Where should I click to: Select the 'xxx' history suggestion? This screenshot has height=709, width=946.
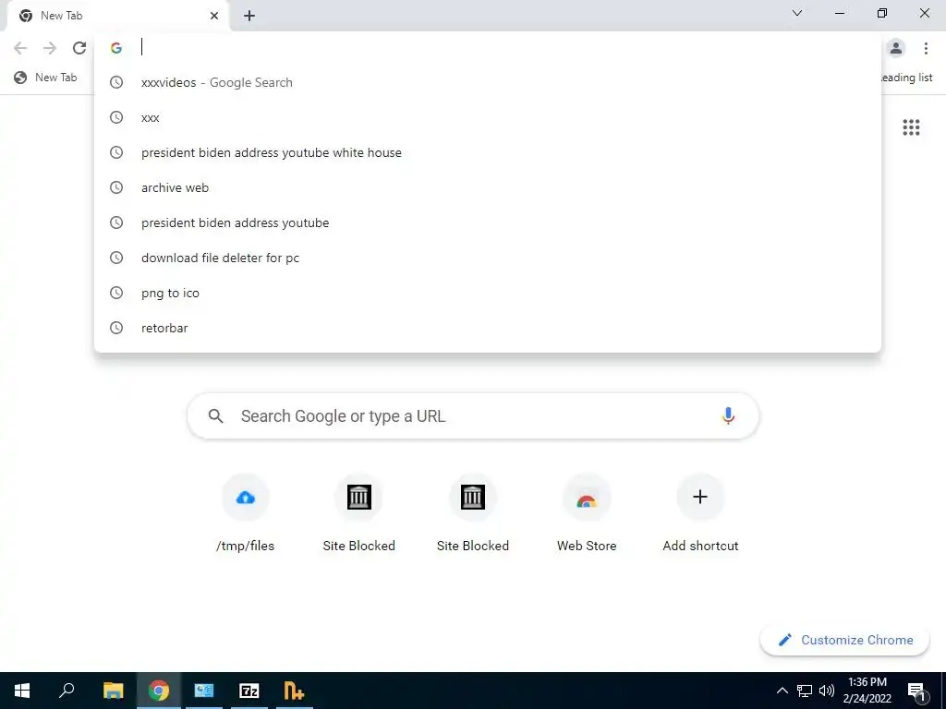[x=488, y=117]
